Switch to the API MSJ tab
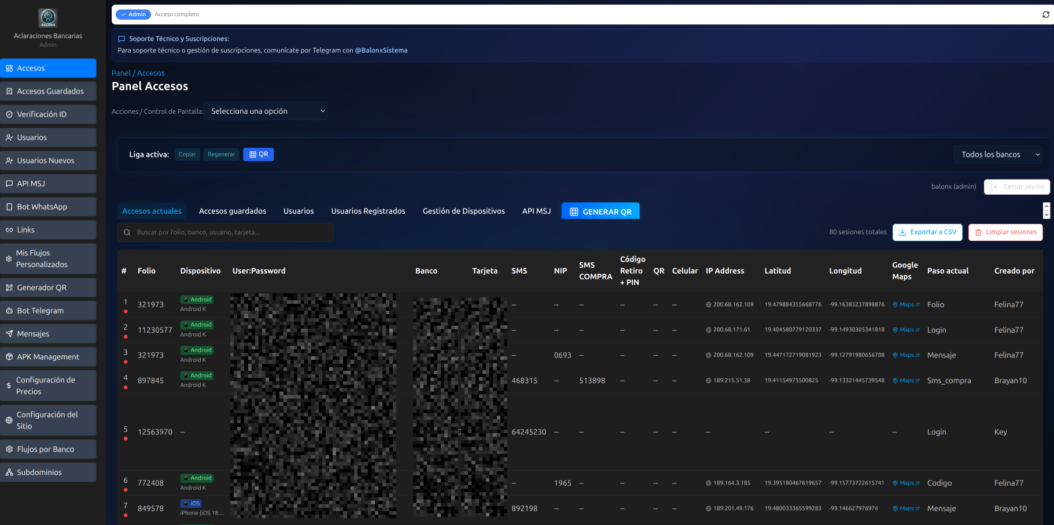The height and width of the screenshot is (525, 1054). [536, 211]
